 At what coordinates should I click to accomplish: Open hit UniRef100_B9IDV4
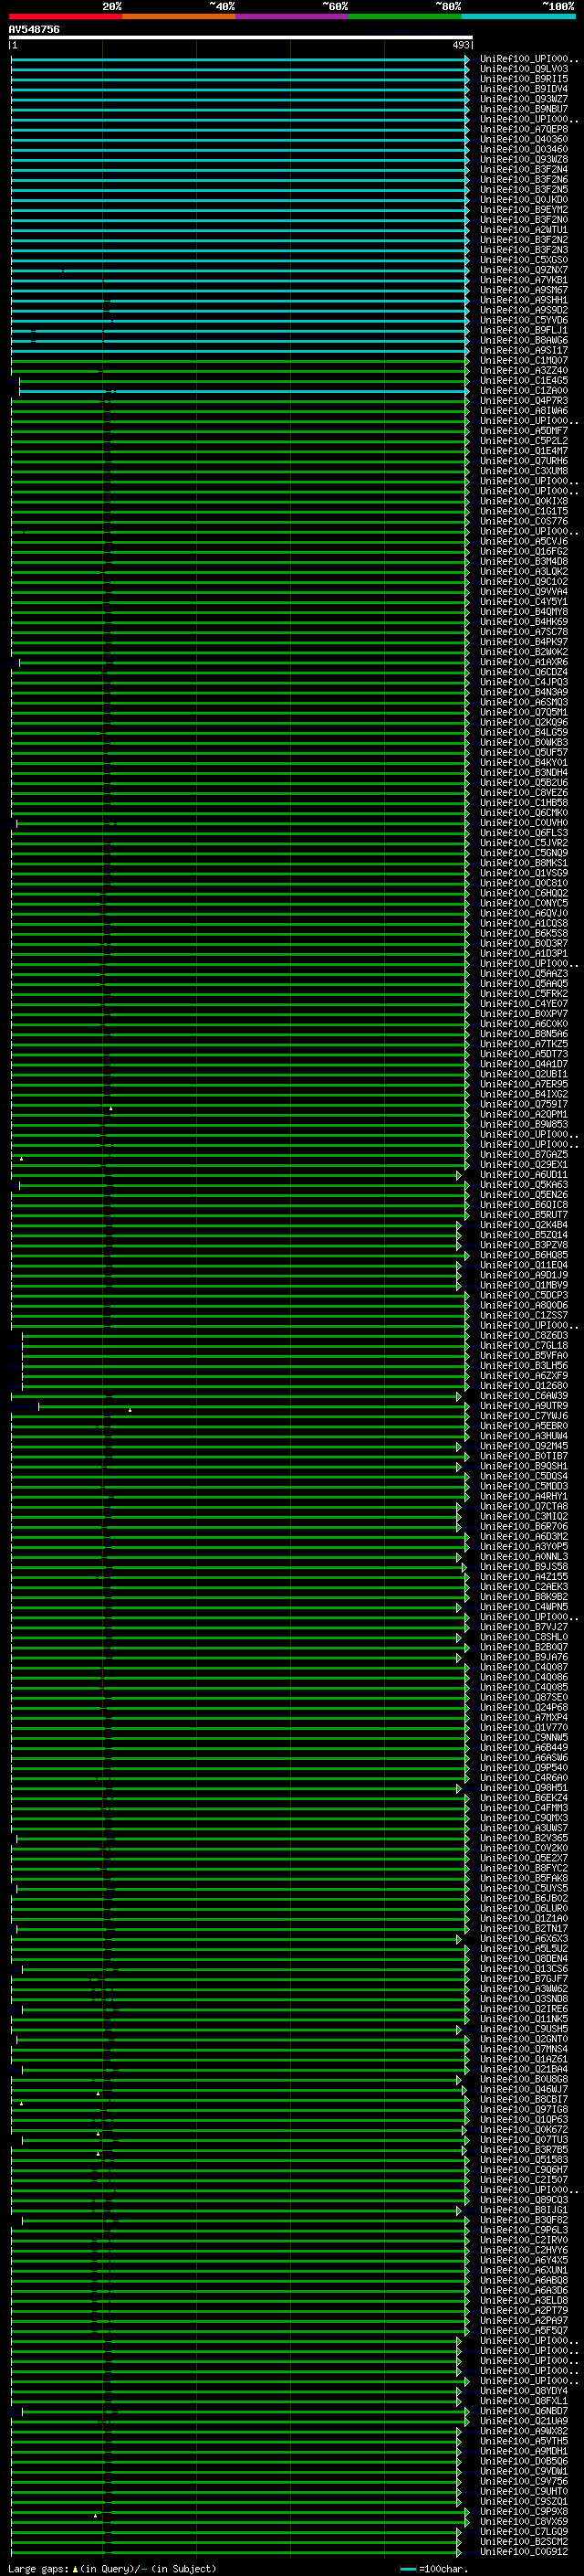[x=524, y=89]
